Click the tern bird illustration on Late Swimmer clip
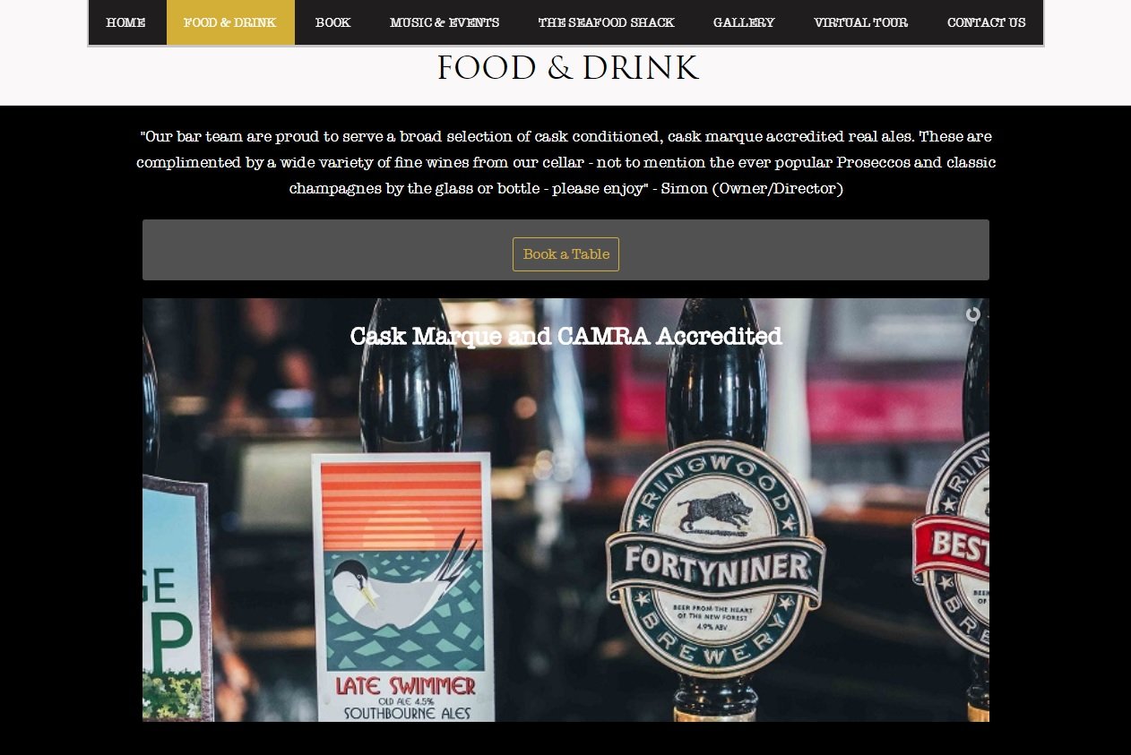This screenshot has height=755, width=1131. coord(407,580)
